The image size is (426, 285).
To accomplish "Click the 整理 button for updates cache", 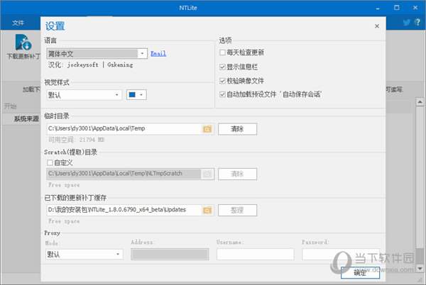I will click(237, 210).
